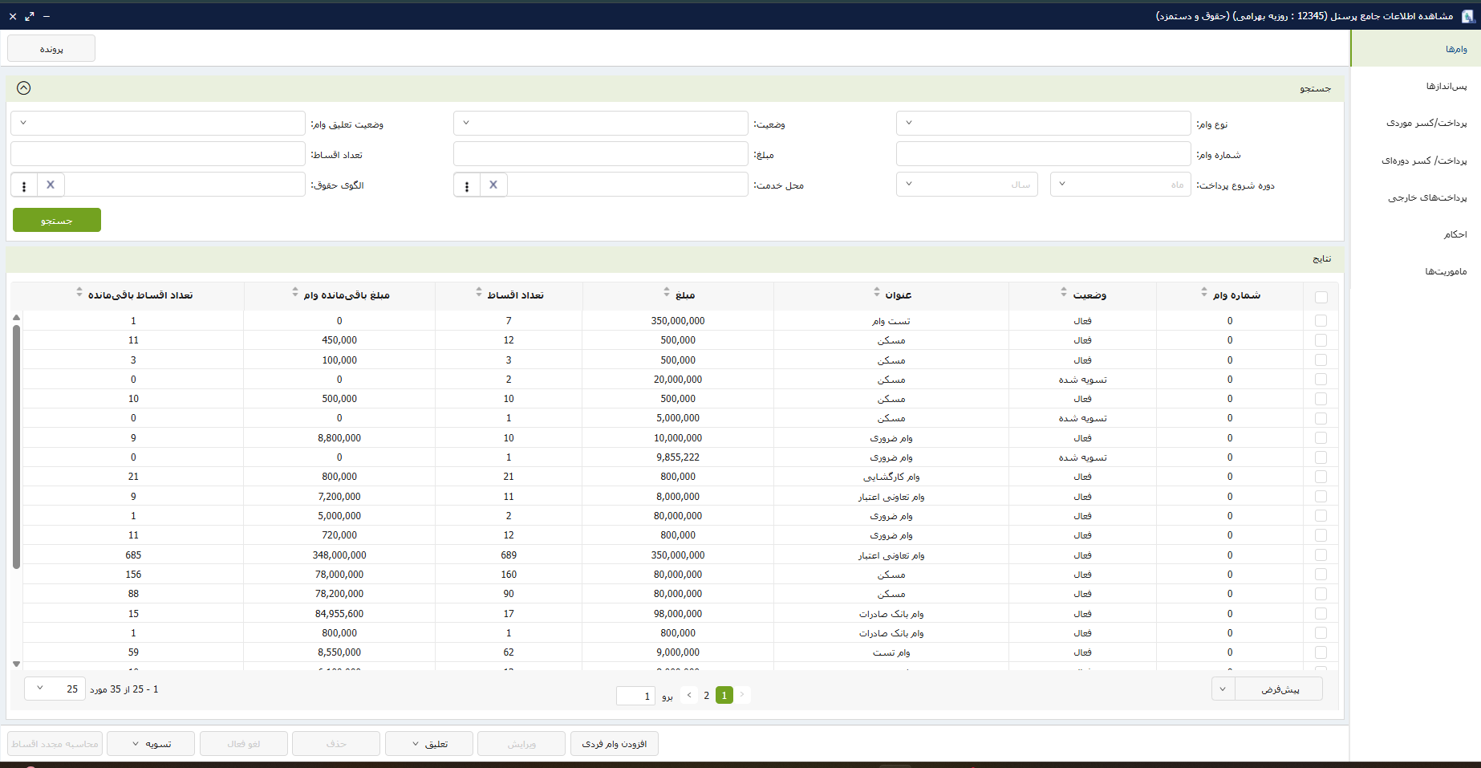Go to next page arrow in pagination

click(689, 695)
